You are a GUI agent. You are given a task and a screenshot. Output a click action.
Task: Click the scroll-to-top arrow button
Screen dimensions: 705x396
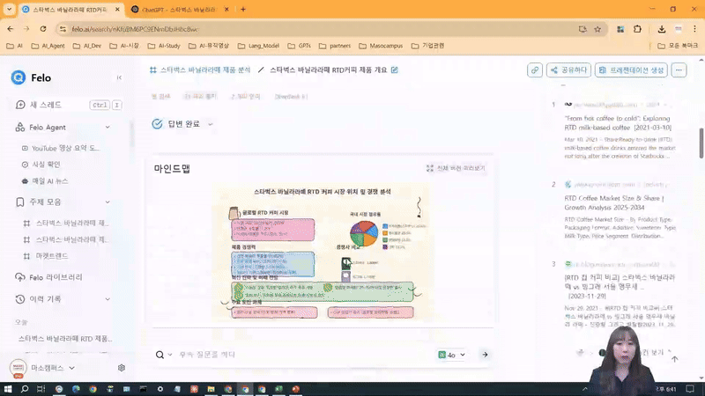(674, 359)
